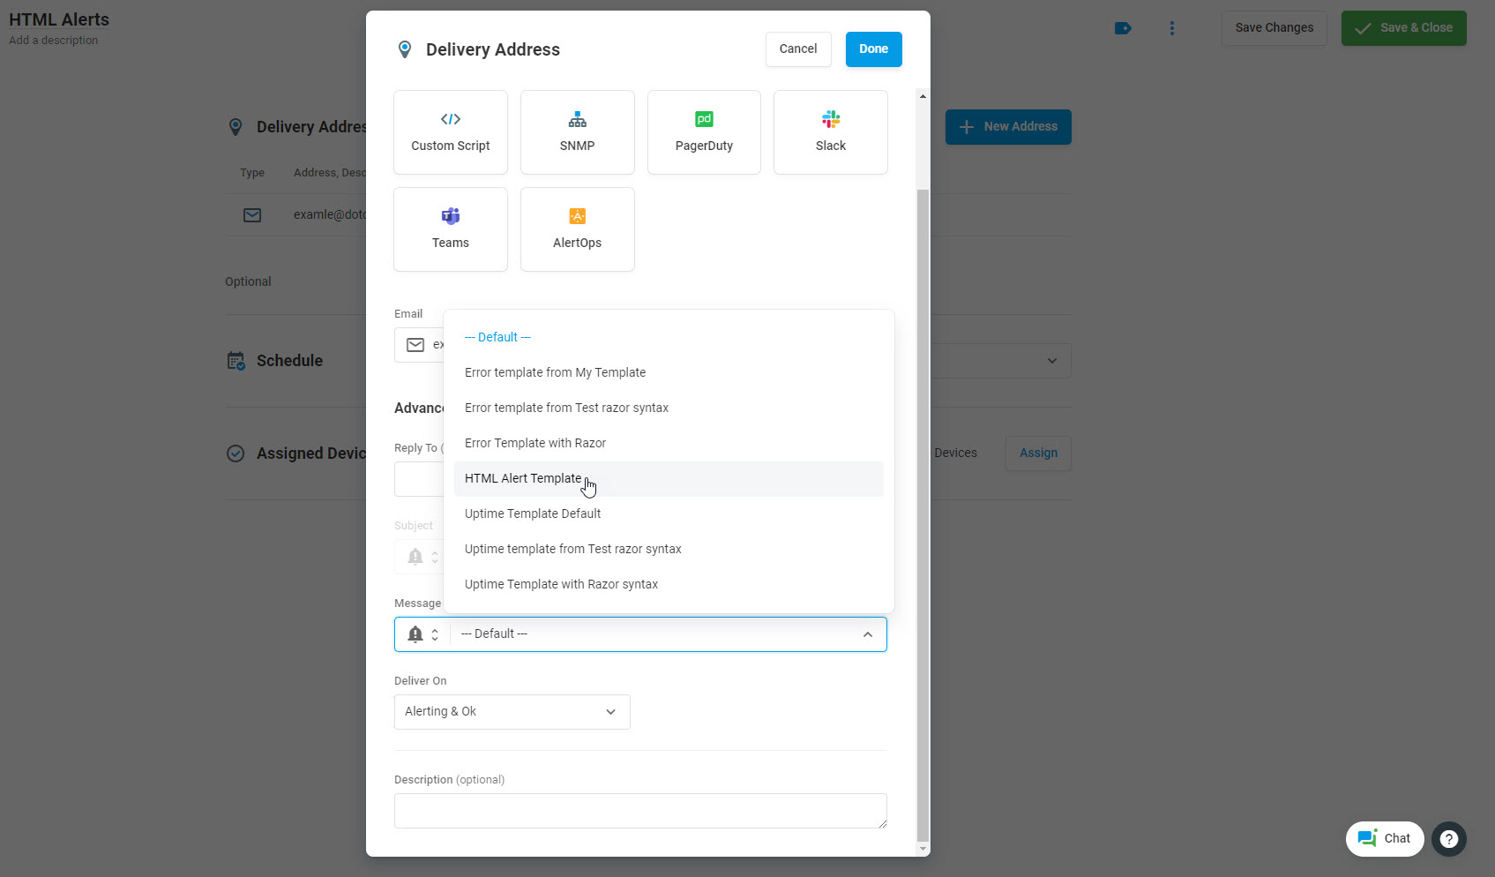Click into the Description optional field

click(639, 811)
